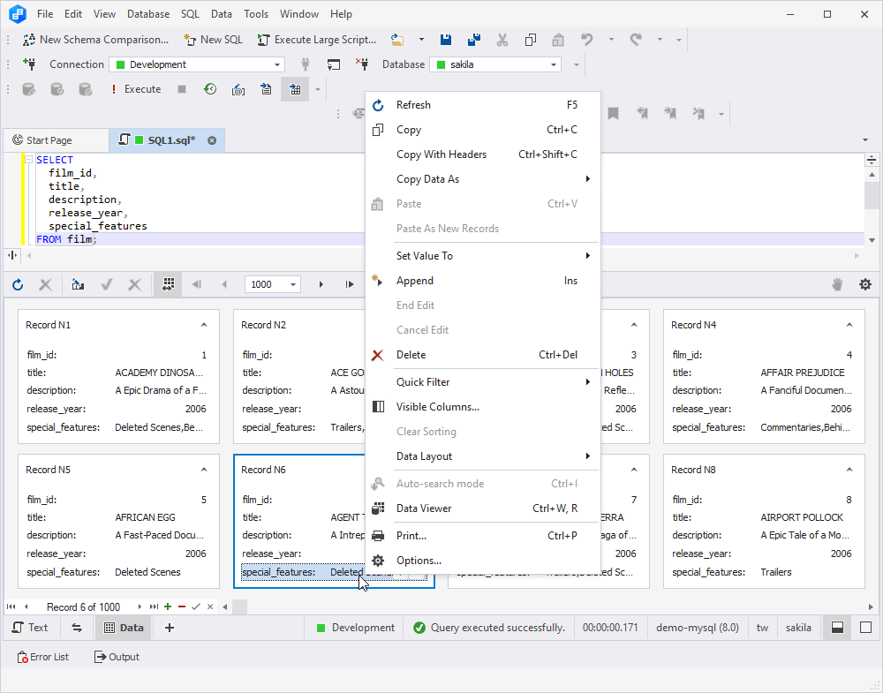
Task: Create a New SQL document
Action: [213, 40]
